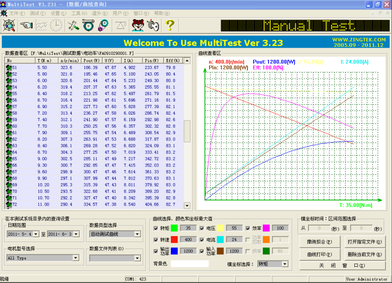Click the purple gear belt icon
This screenshot has width=392, height=283.
103,25
